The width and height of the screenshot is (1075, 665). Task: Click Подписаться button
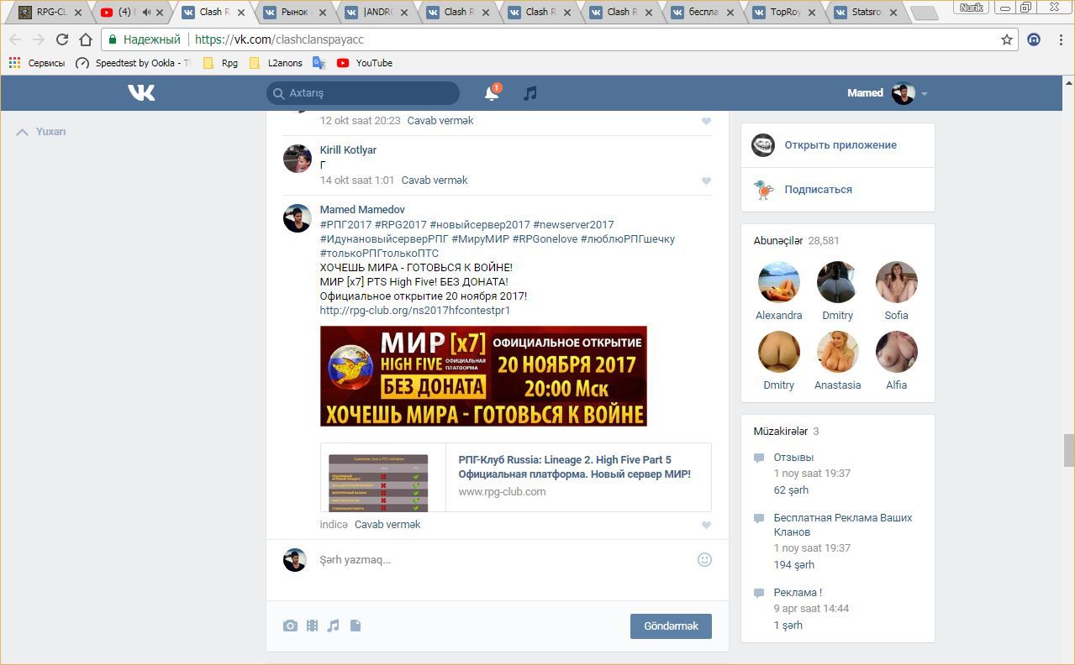point(837,190)
